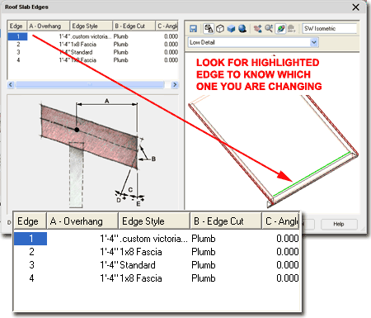Open the Low Detail dropdown arrow
The image size is (371, 318).
tap(314, 42)
